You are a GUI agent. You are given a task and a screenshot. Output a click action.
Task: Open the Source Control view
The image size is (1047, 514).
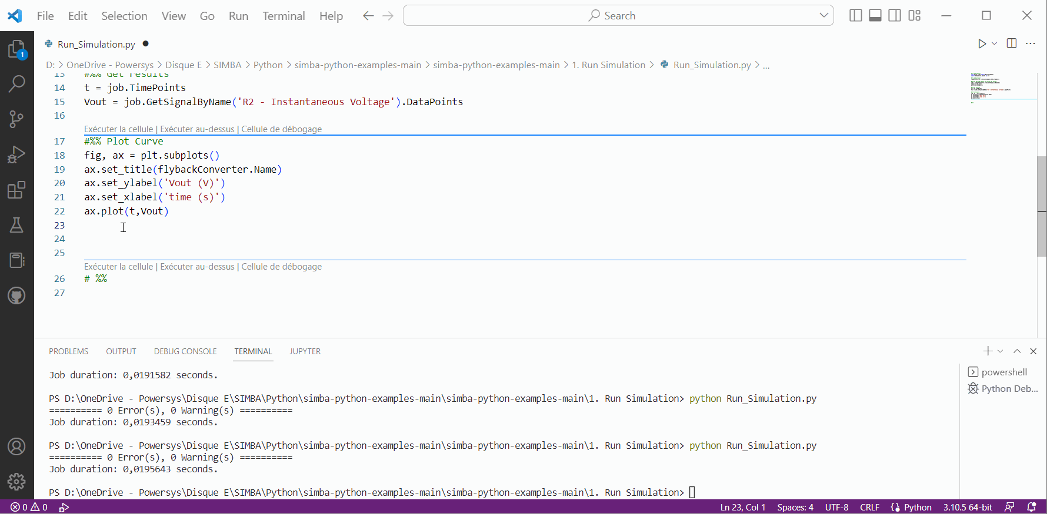coord(16,119)
